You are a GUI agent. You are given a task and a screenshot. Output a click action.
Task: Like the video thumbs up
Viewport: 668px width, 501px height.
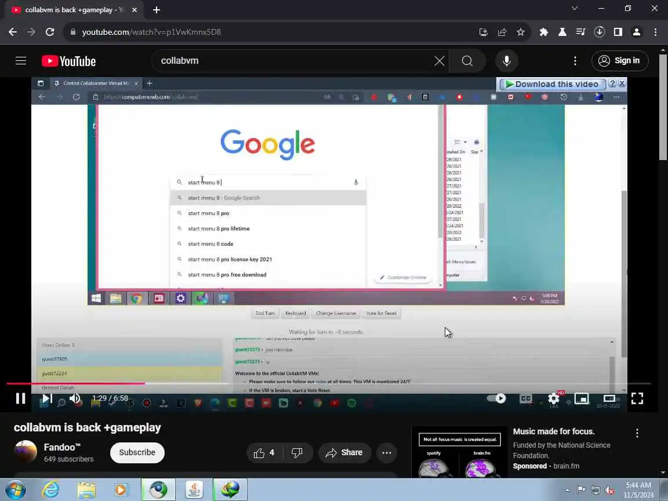point(264,453)
